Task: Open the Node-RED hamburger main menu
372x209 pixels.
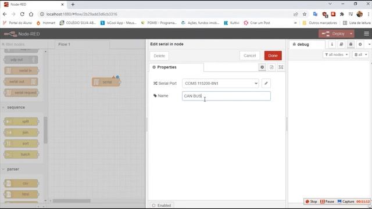Action: [366, 34]
